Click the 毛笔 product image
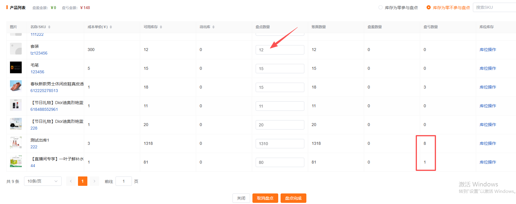This screenshot has height=204, width=516. (x=16, y=67)
